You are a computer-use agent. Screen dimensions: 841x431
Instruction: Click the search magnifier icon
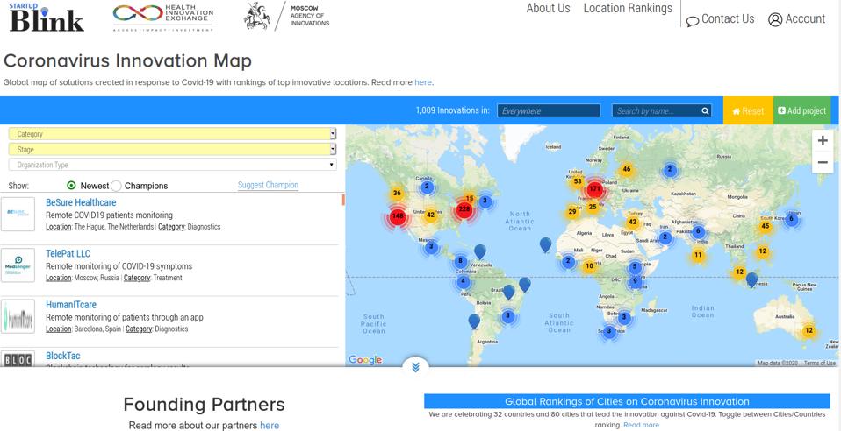pyautogui.click(x=704, y=111)
